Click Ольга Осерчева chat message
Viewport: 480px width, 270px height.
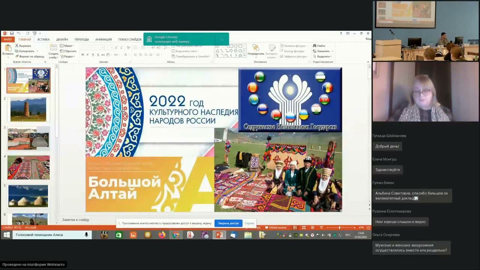(x=411, y=248)
